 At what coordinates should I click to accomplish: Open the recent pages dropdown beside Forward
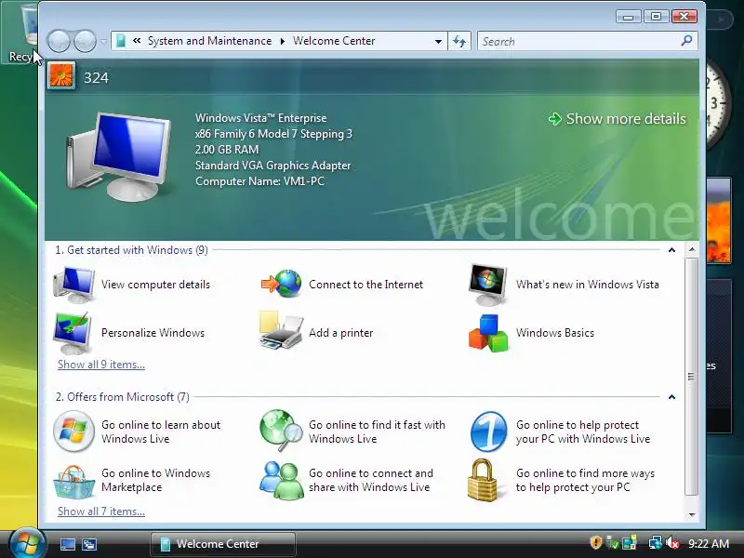click(x=102, y=41)
